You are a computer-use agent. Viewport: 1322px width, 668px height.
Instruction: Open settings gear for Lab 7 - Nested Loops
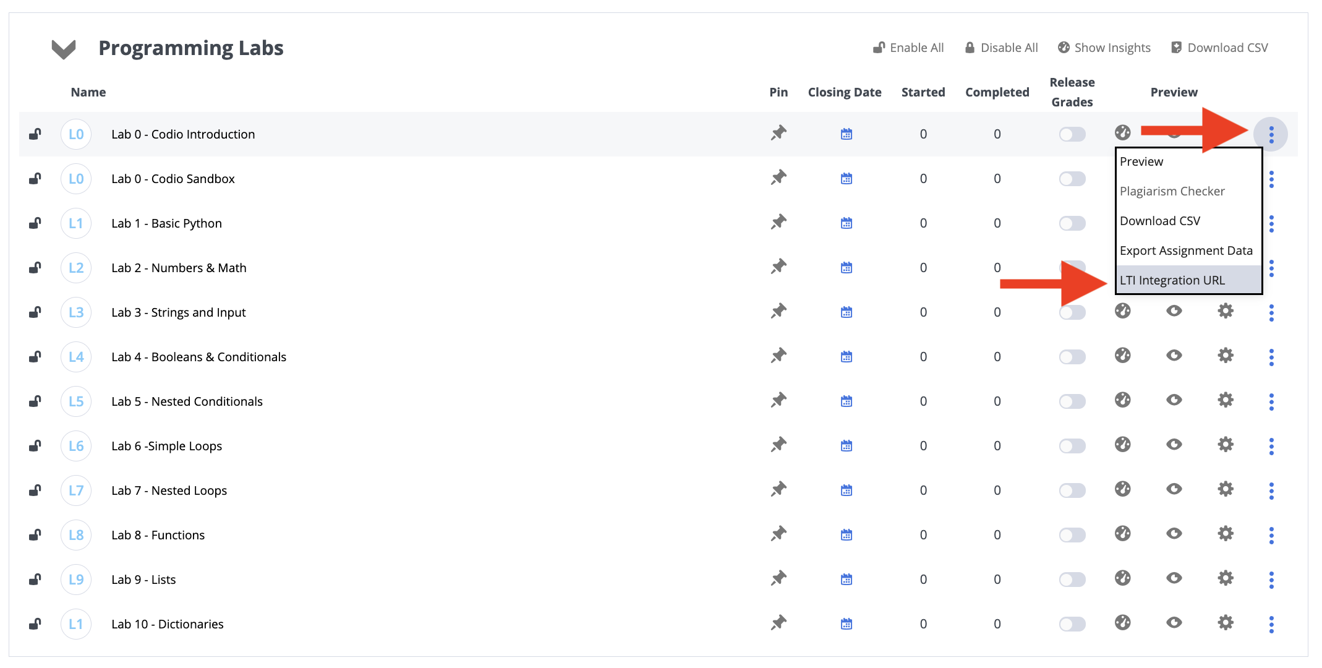pos(1225,489)
